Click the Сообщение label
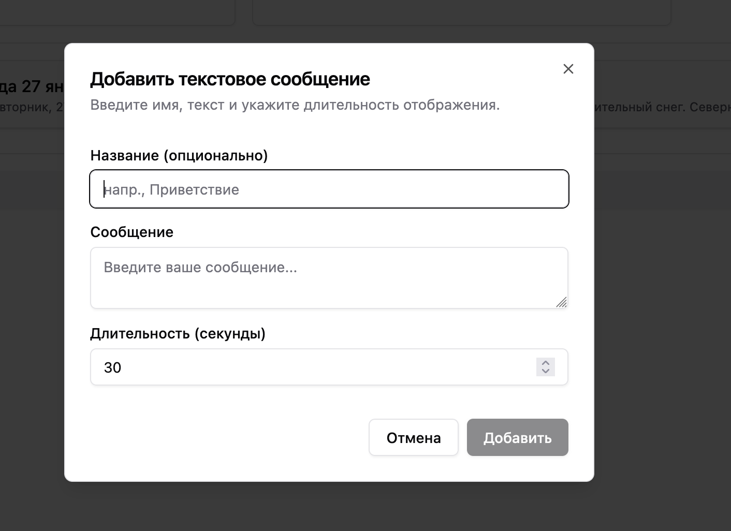Viewport: 731px width, 531px height. 131,232
